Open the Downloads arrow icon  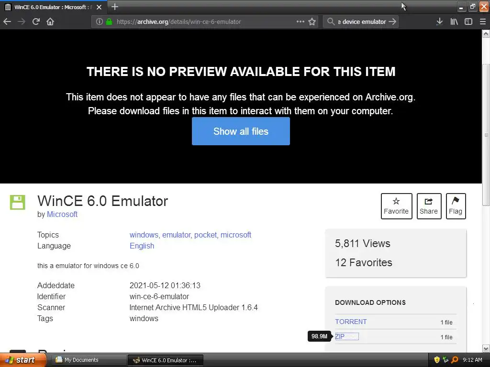click(439, 22)
